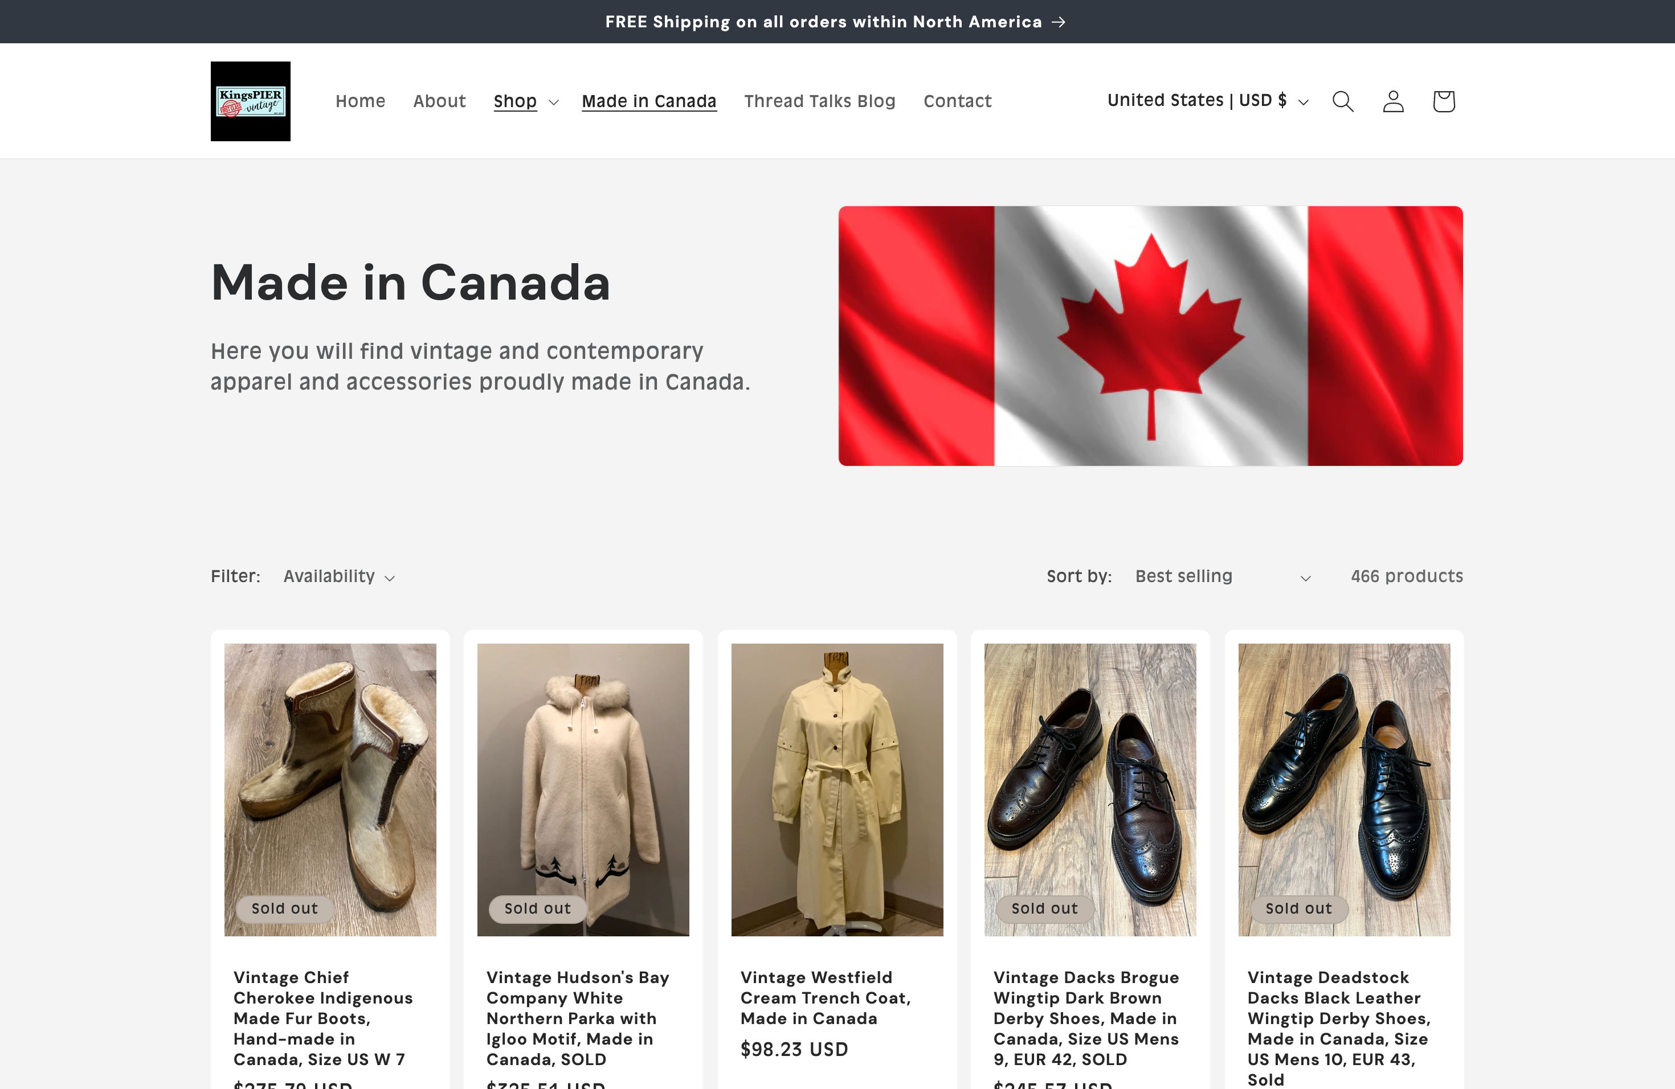Open the Vintage Westfield Cream Trench Coat link
Image resolution: width=1675 pixels, height=1089 pixels.
[x=826, y=997]
